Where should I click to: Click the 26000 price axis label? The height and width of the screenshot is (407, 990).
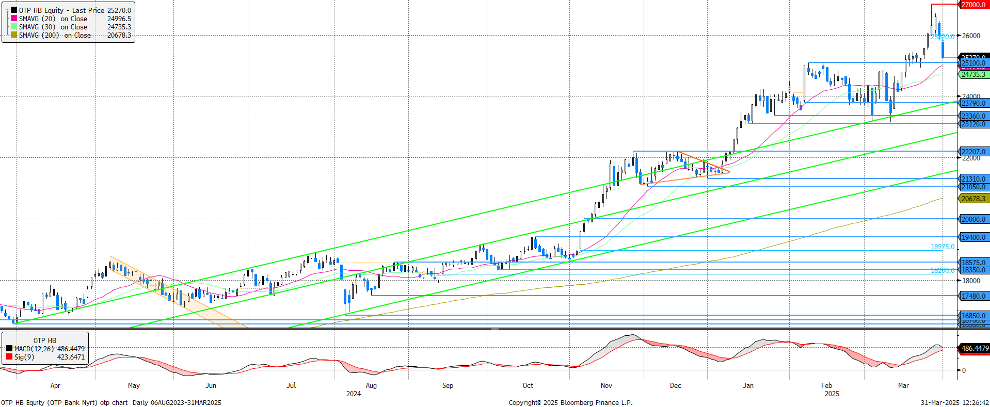tap(971, 36)
